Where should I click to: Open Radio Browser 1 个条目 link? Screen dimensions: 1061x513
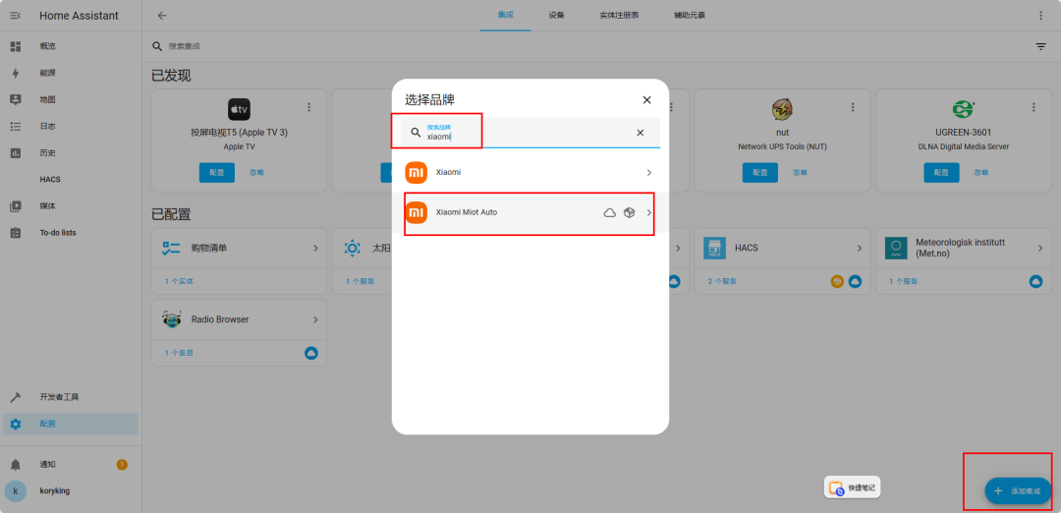[179, 353]
